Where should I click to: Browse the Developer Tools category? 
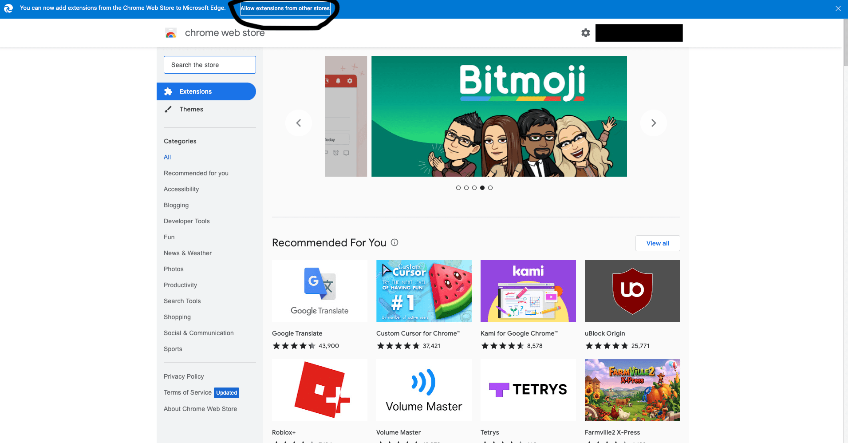click(x=186, y=221)
